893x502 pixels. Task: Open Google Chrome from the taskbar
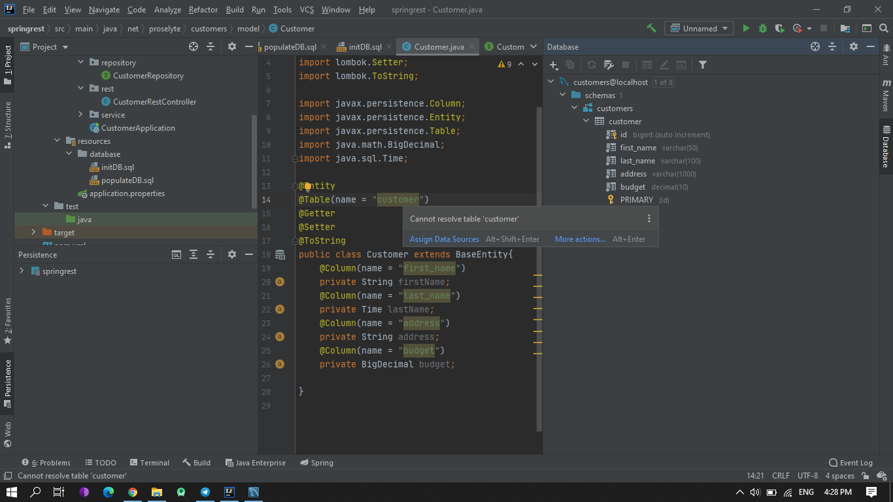[x=133, y=492]
